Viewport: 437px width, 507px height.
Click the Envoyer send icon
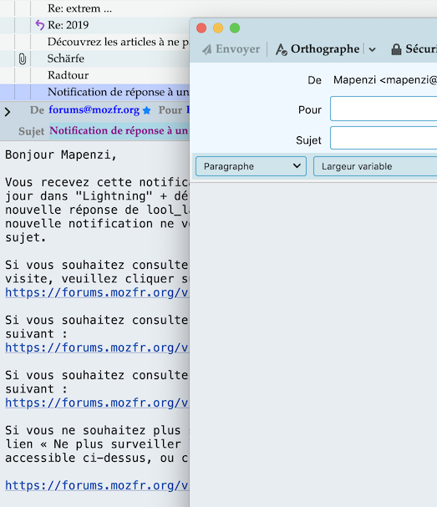click(207, 49)
